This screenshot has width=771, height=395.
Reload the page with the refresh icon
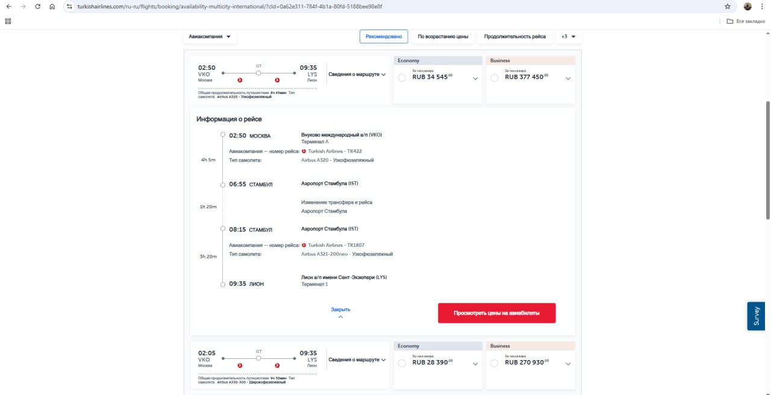(x=37, y=7)
